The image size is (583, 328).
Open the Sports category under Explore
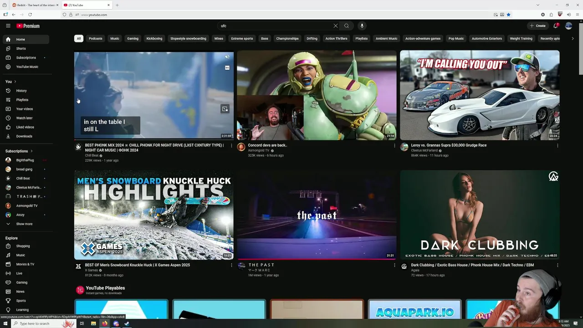pyautogui.click(x=27, y=301)
